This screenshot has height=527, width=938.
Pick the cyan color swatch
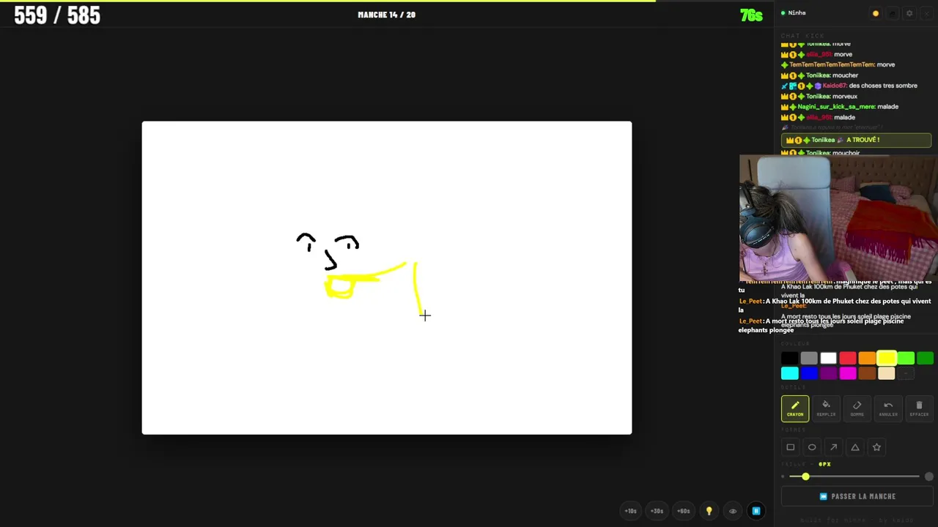pos(789,373)
